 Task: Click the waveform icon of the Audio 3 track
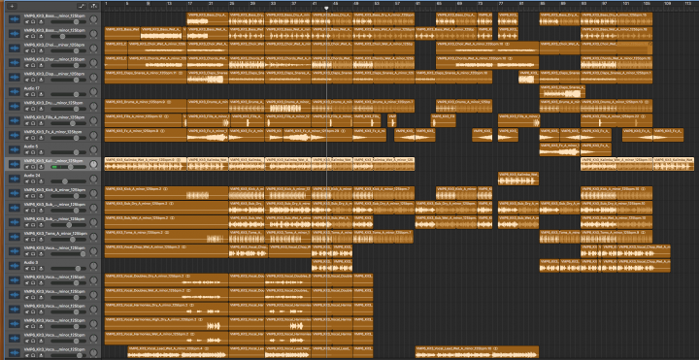coord(16,266)
